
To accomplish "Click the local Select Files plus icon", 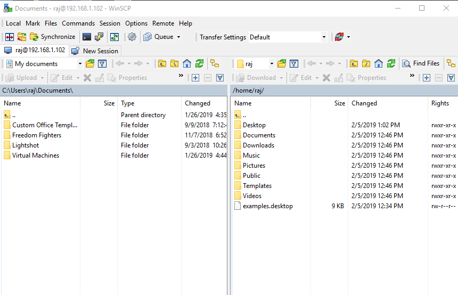I will coord(195,78).
